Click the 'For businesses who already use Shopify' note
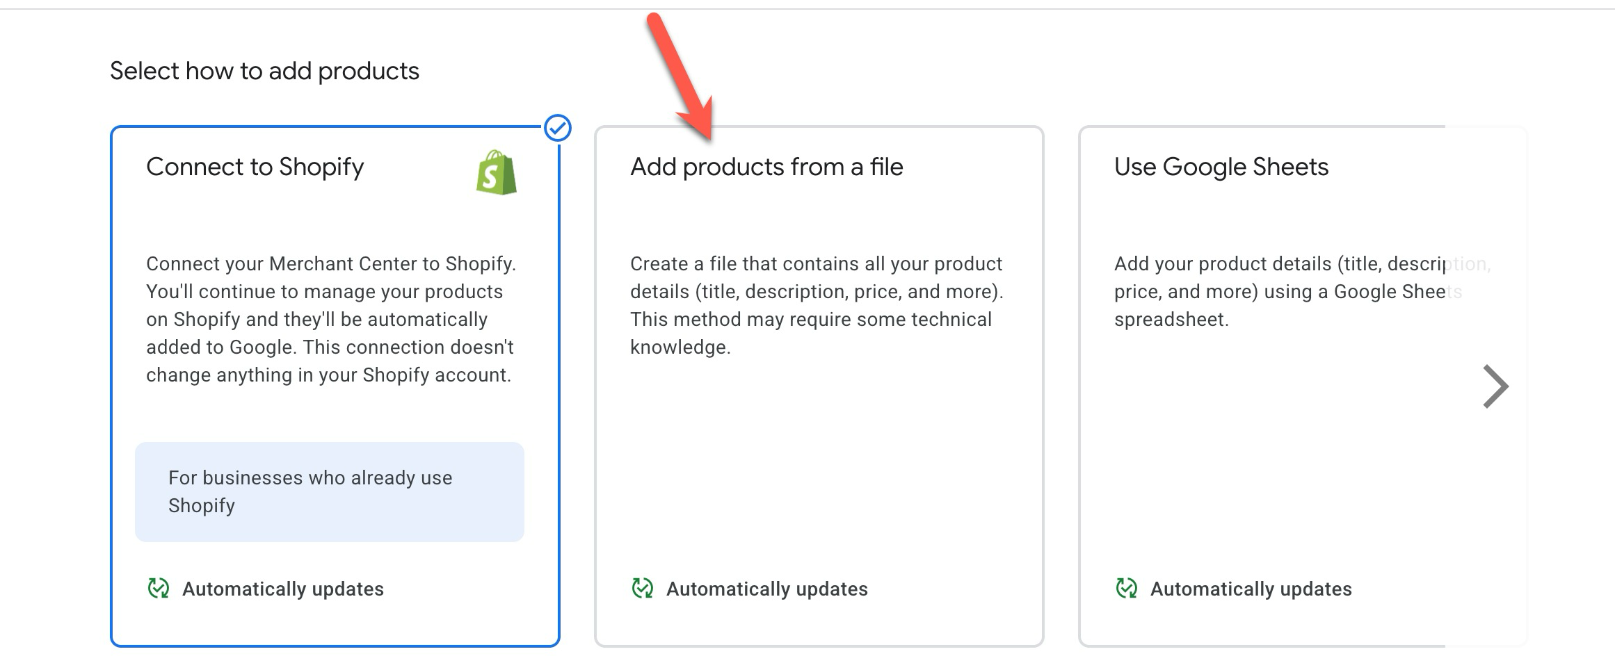1615x663 pixels. [330, 491]
